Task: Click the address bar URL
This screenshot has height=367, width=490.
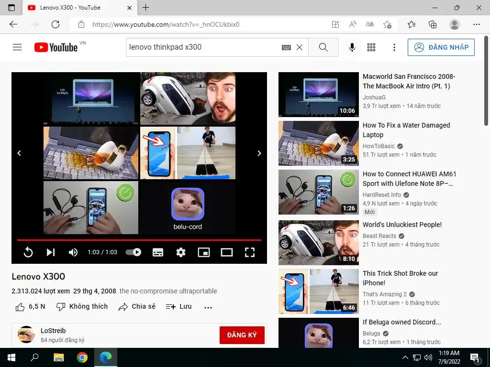Action: pyautogui.click(x=166, y=24)
